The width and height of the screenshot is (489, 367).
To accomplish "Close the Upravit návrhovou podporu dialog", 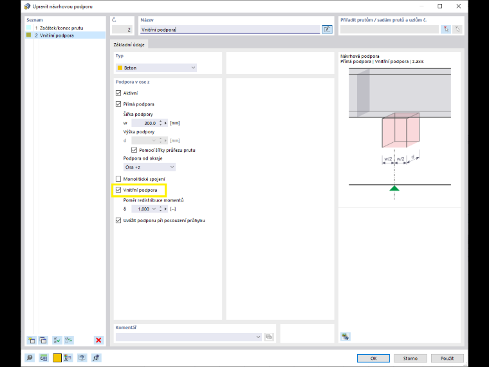I will [458, 6].
